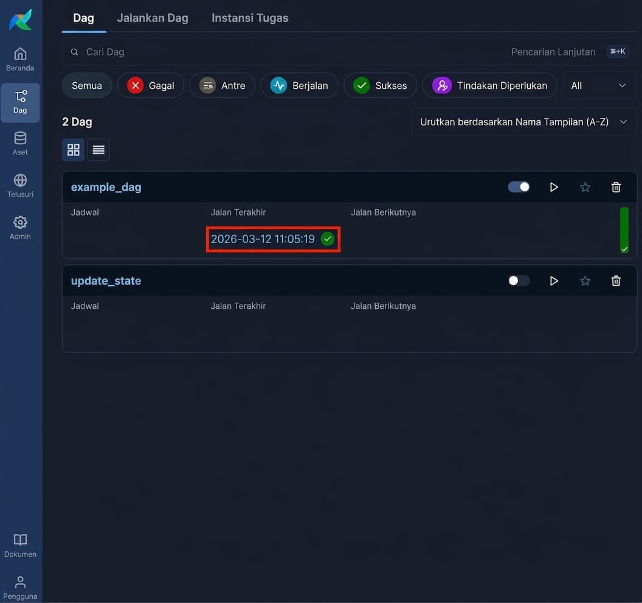Click example_dag's Jadwal label
642x603 pixels.
click(85, 213)
